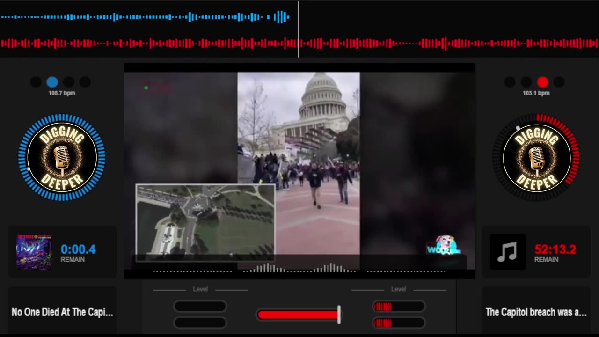This screenshot has width=599, height=337.
Task: Click the 0:00.4 remaining time on left deck
Action: click(78, 249)
